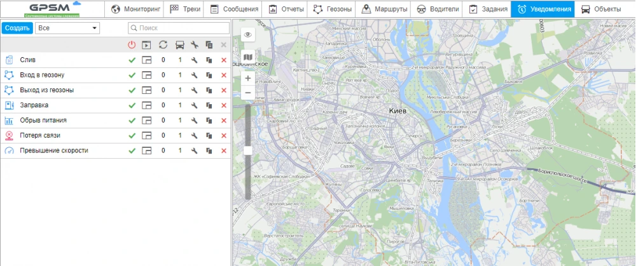The height and width of the screenshot is (266, 636).
Task: Click the map layers icon
Action: 247,57
